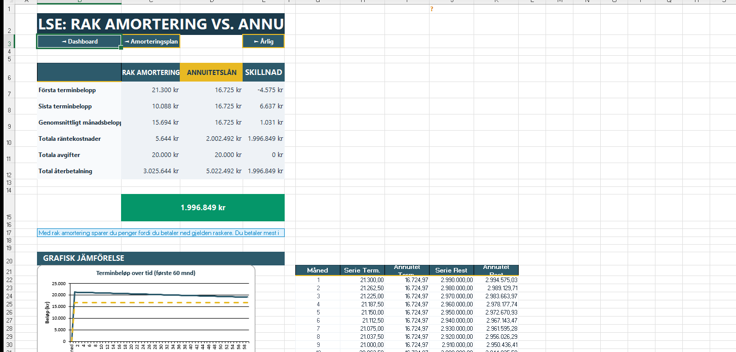
Task: Click the orange question mark cell
Action: pos(432,9)
